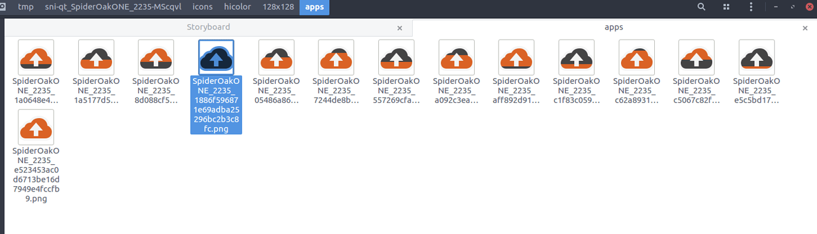Switch to the Storyboard tab
The width and height of the screenshot is (817, 234).
pos(208,27)
